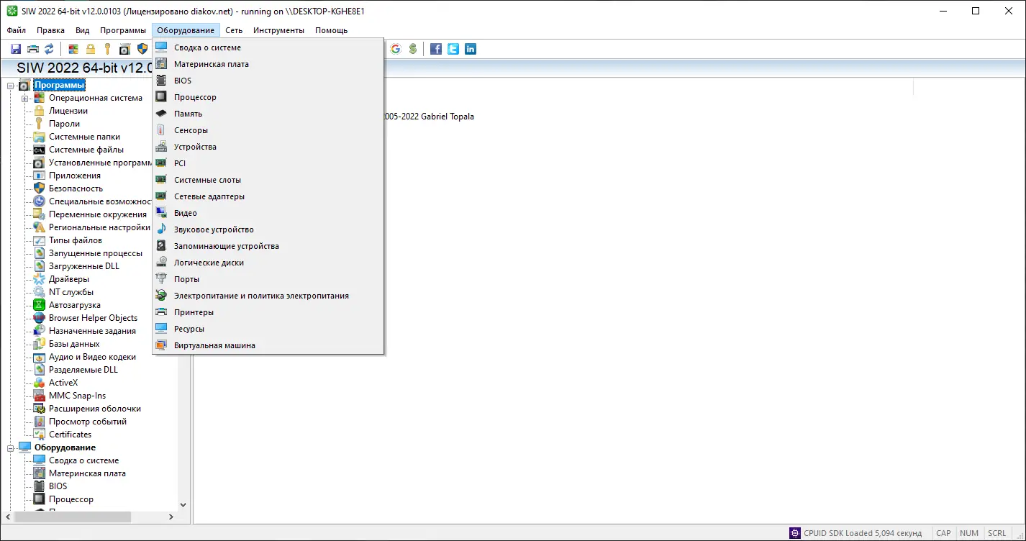This screenshot has height=541, width=1026.
Task: Open the Программы menu in the menu bar
Action: point(123,30)
